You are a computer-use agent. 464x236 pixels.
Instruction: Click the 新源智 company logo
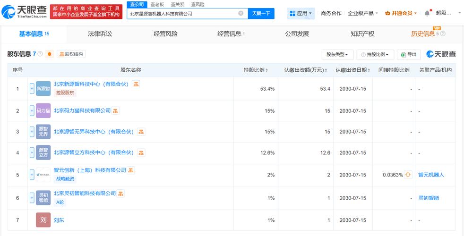(x=43, y=88)
